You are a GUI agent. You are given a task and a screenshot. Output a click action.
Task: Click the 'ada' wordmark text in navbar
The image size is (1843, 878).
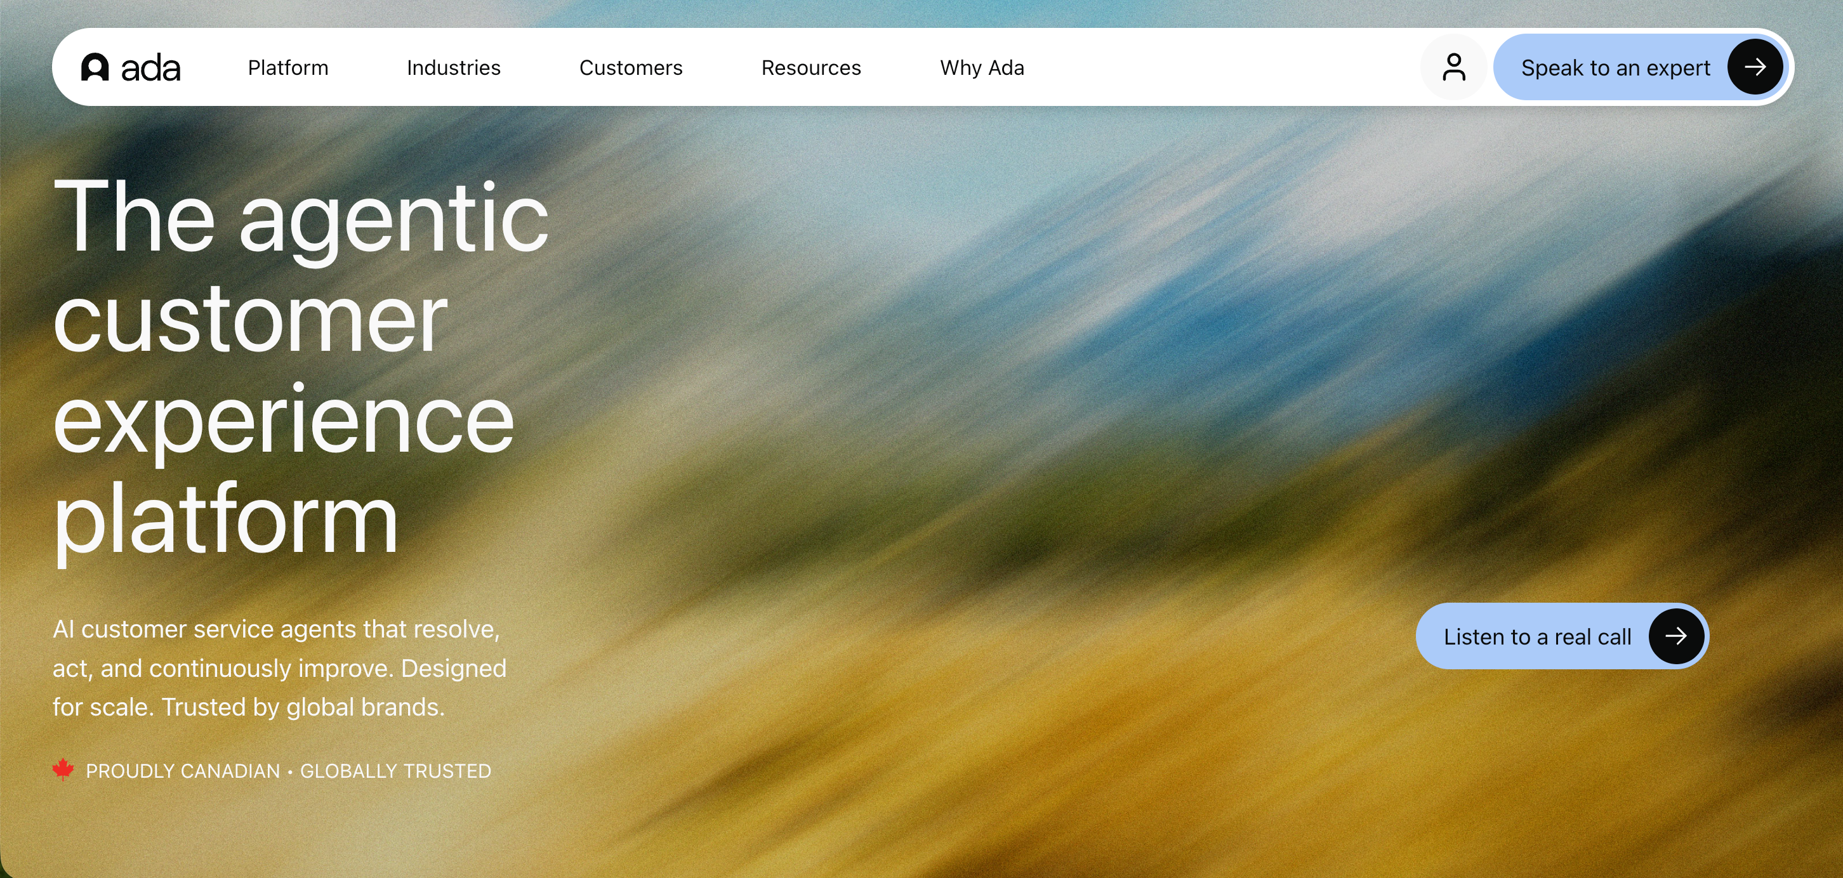point(150,68)
